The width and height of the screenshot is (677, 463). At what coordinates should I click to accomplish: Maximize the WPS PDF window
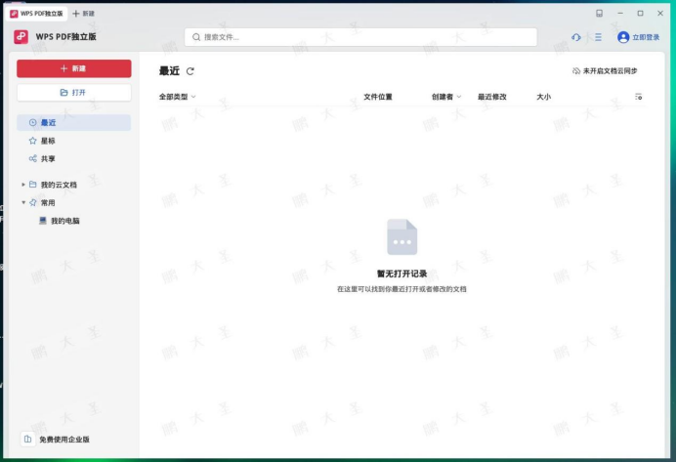click(x=640, y=14)
